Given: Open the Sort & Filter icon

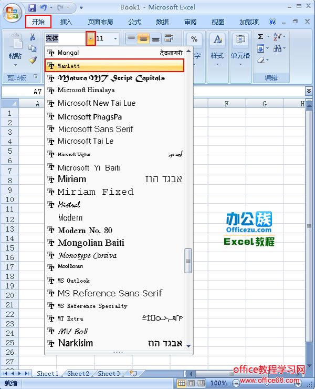Looking at the screenshot, I should 278,37.
